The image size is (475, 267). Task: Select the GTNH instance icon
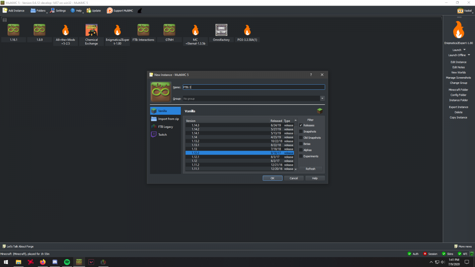pos(169,30)
